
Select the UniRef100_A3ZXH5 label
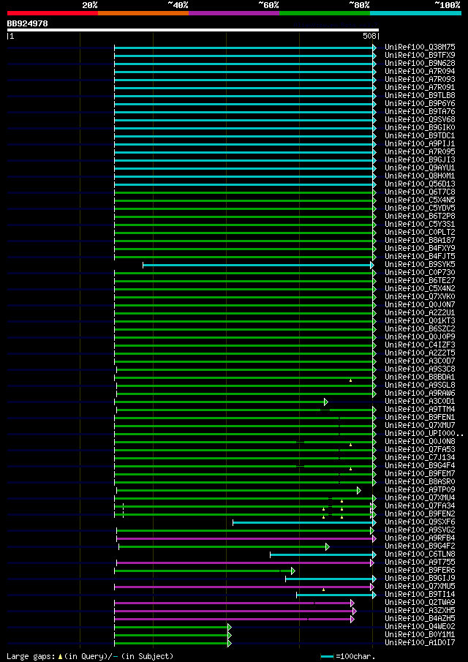420,611
